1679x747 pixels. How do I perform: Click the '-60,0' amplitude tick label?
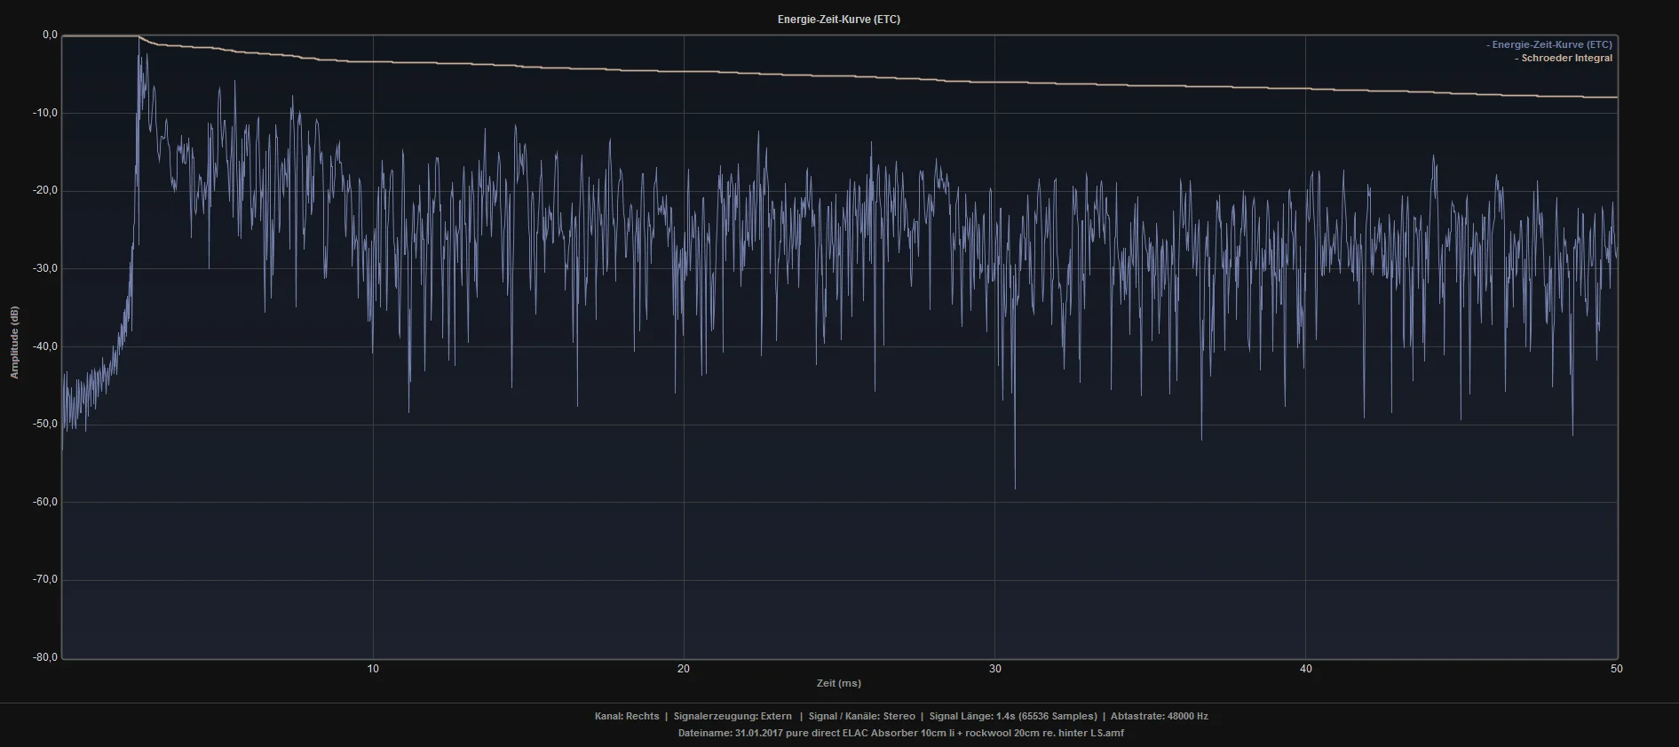pyautogui.click(x=45, y=502)
